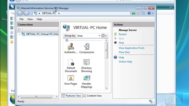
Task: Click the Connections panel toolbar icon
Action: point(19,29)
